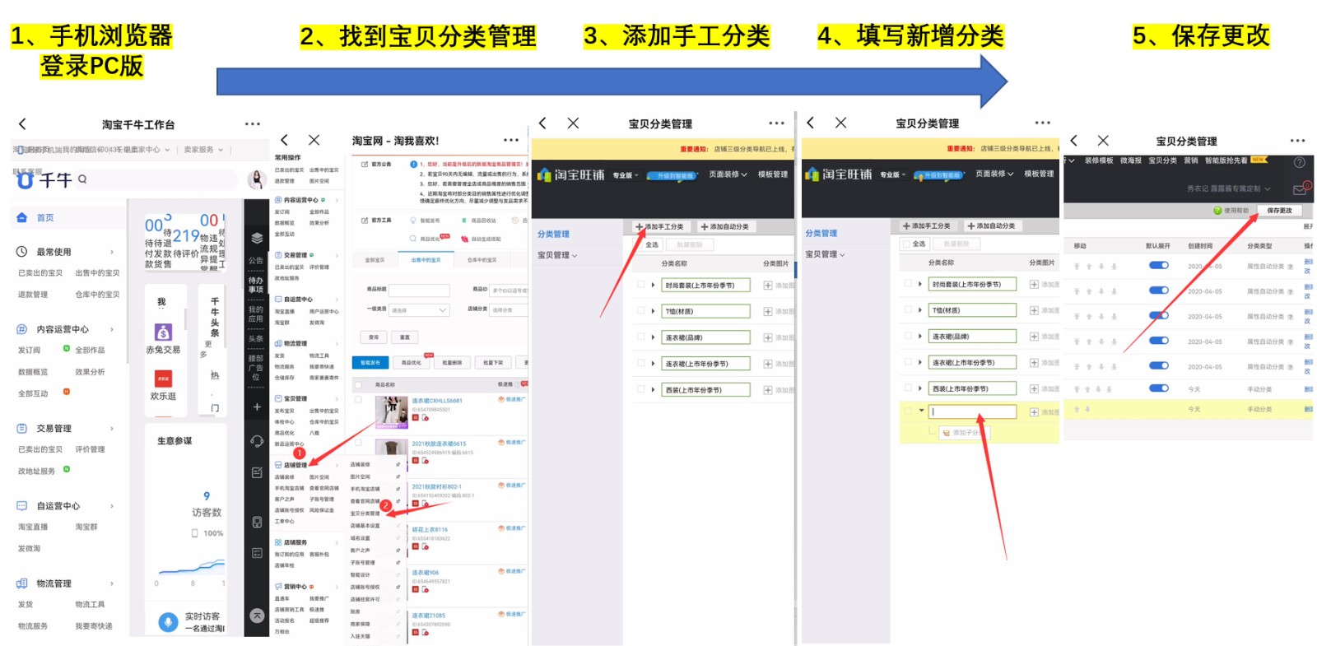Open the more menu in 淘宝千牛工作台 header
This screenshot has width=1317, height=646.
(x=252, y=124)
